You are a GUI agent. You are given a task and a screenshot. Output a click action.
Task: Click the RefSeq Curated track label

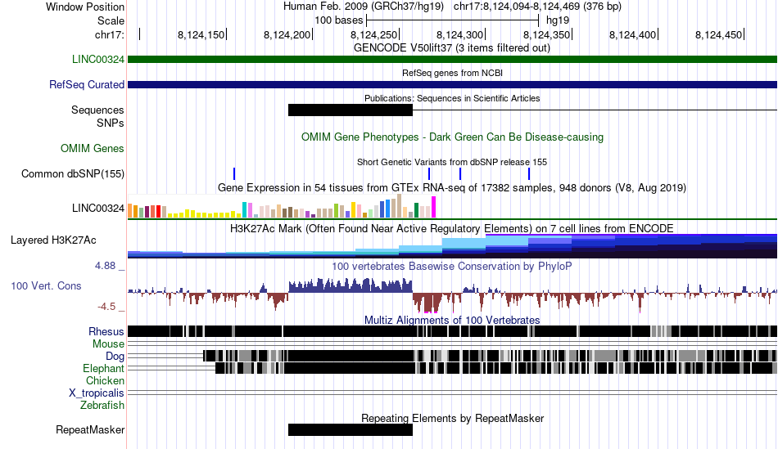pyautogui.click(x=86, y=85)
